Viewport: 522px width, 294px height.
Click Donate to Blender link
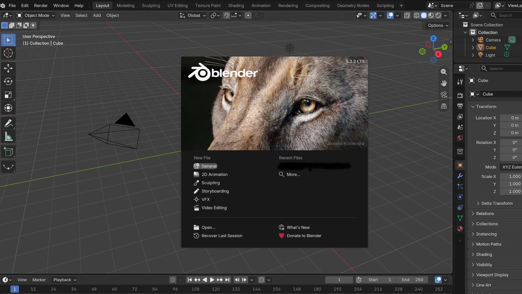(x=300, y=236)
